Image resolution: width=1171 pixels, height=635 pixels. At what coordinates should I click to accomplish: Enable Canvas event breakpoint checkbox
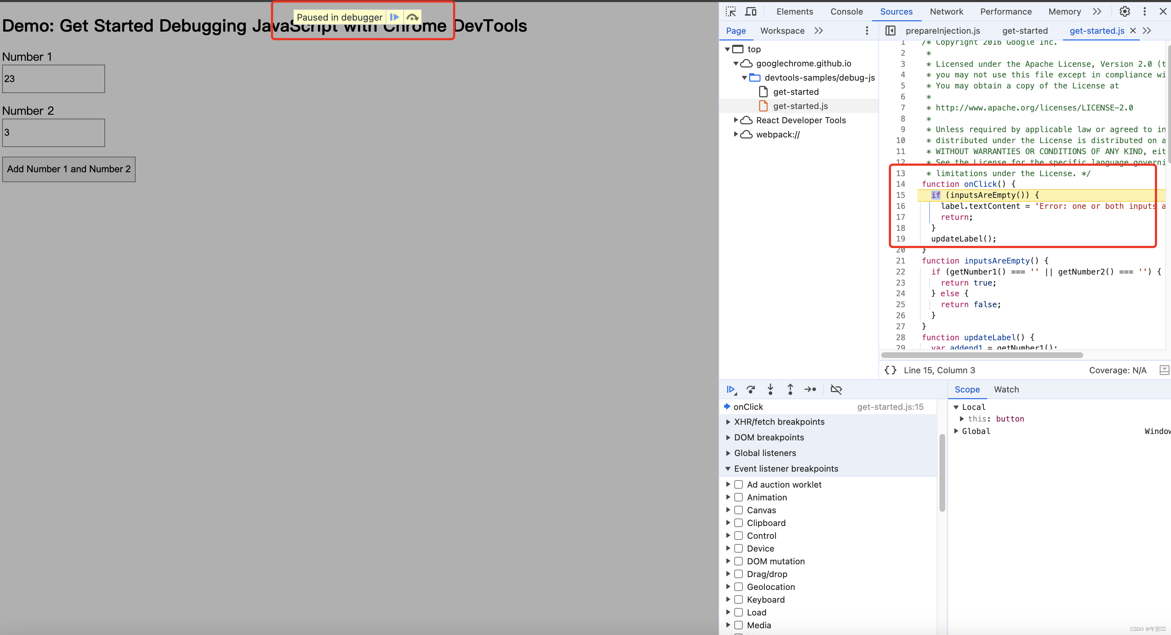pyautogui.click(x=739, y=510)
